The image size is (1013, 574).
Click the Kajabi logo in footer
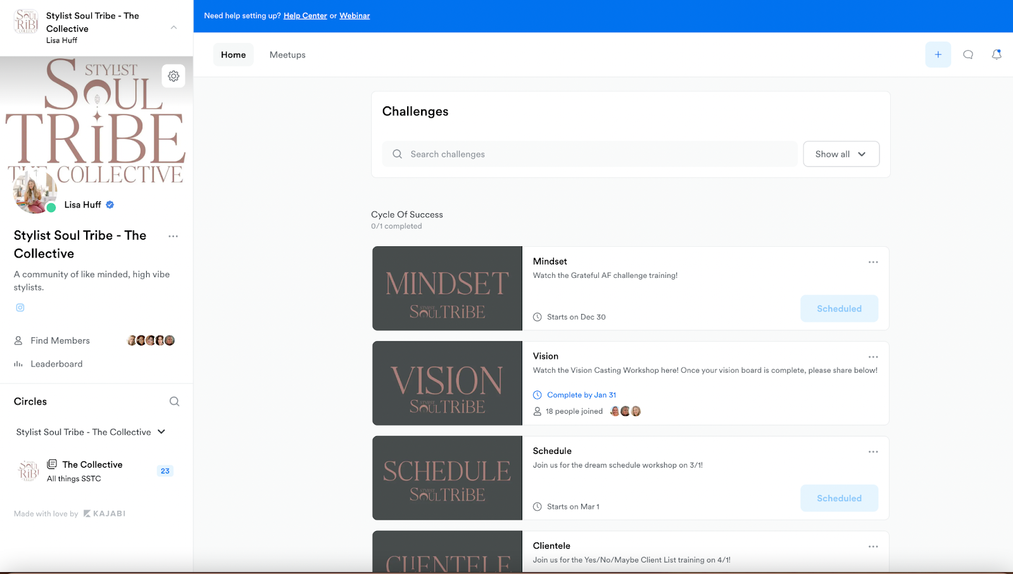tap(104, 513)
